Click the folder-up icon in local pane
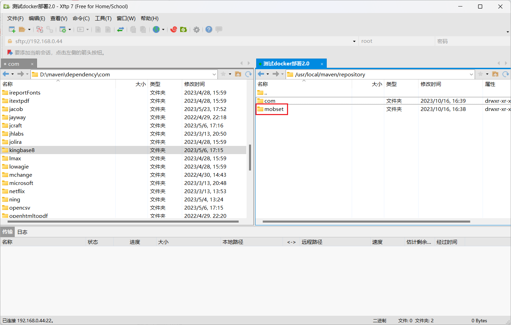 (238, 74)
